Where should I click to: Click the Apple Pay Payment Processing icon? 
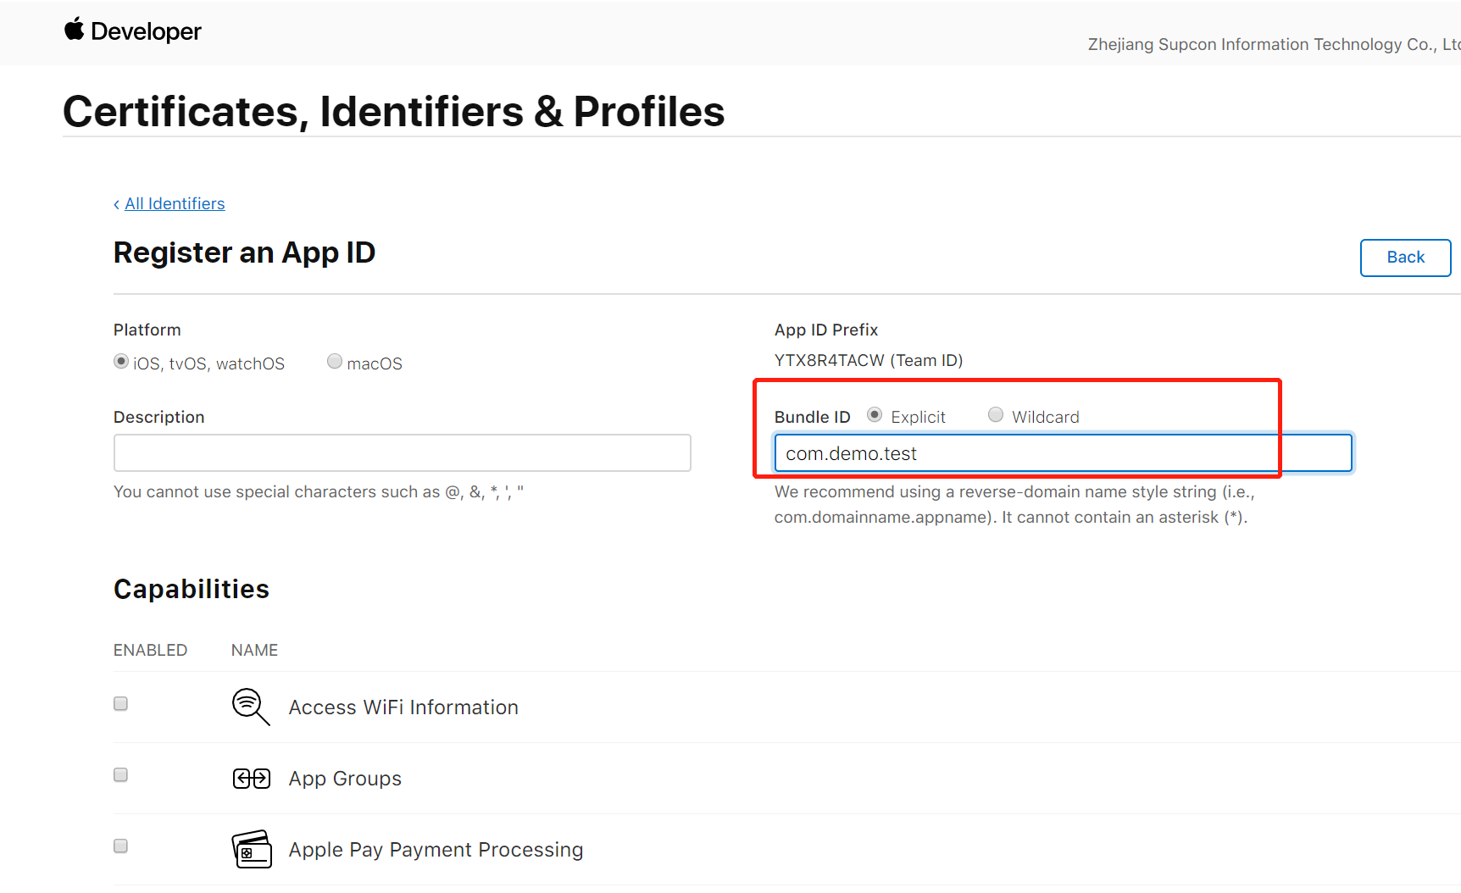[252, 849]
